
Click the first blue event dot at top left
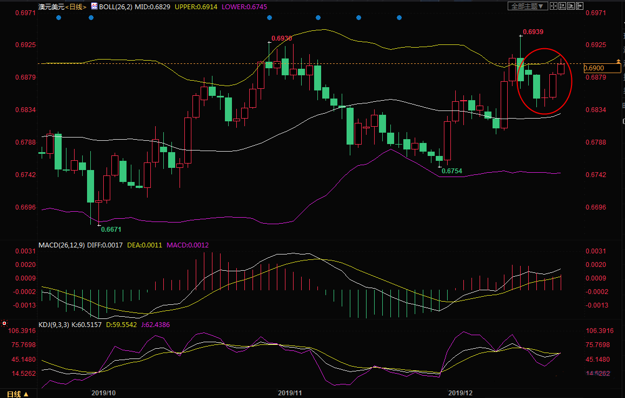(x=59, y=18)
